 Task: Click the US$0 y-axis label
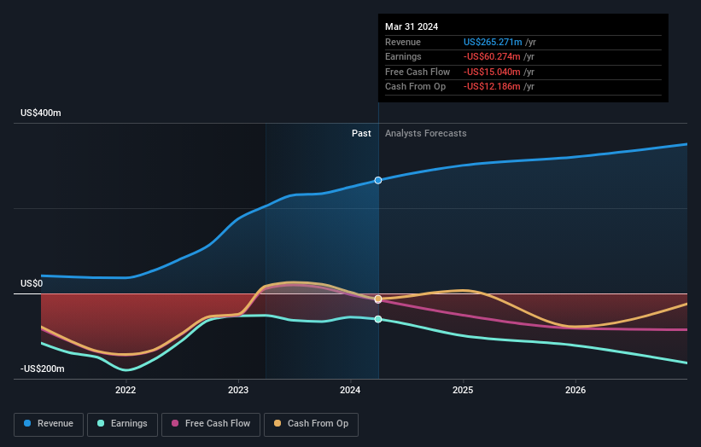[32, 283]
